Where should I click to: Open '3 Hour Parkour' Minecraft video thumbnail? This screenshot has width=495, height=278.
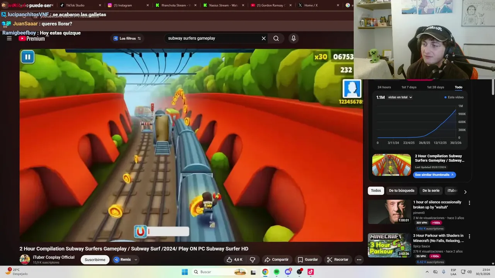pyautogui.click(x=389, y=245)
